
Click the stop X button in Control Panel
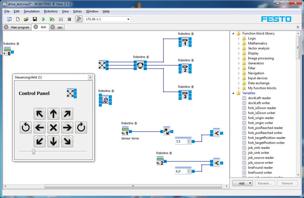click(53, 128)
